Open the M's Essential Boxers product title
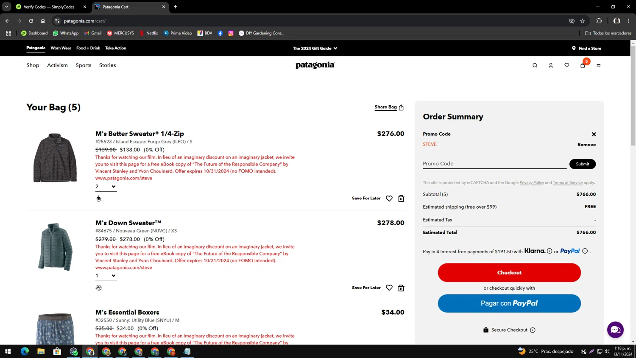 (127, 312)
